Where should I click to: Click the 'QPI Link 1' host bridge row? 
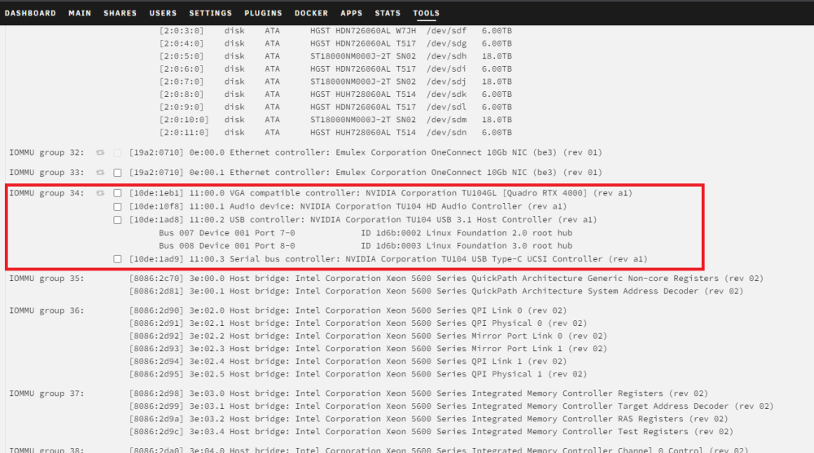tap(348, 362)
